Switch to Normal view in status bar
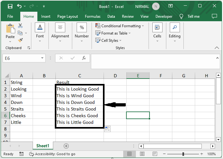The width and height of the screenshot is (223, 159). point(129,154)
